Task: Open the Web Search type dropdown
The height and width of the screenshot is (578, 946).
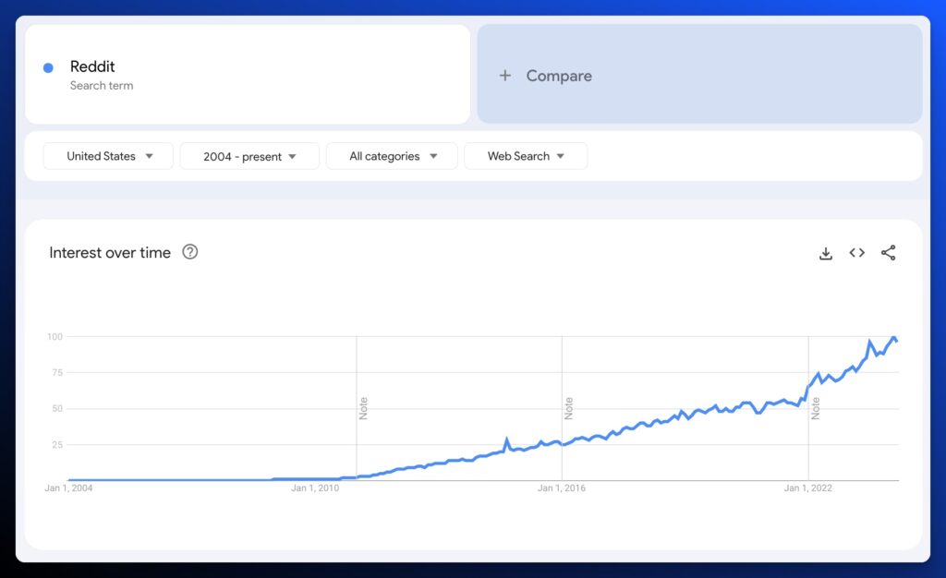Action: click(526, 155)
